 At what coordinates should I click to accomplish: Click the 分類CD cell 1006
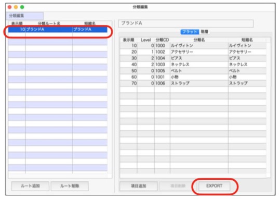tap(162, 83)
